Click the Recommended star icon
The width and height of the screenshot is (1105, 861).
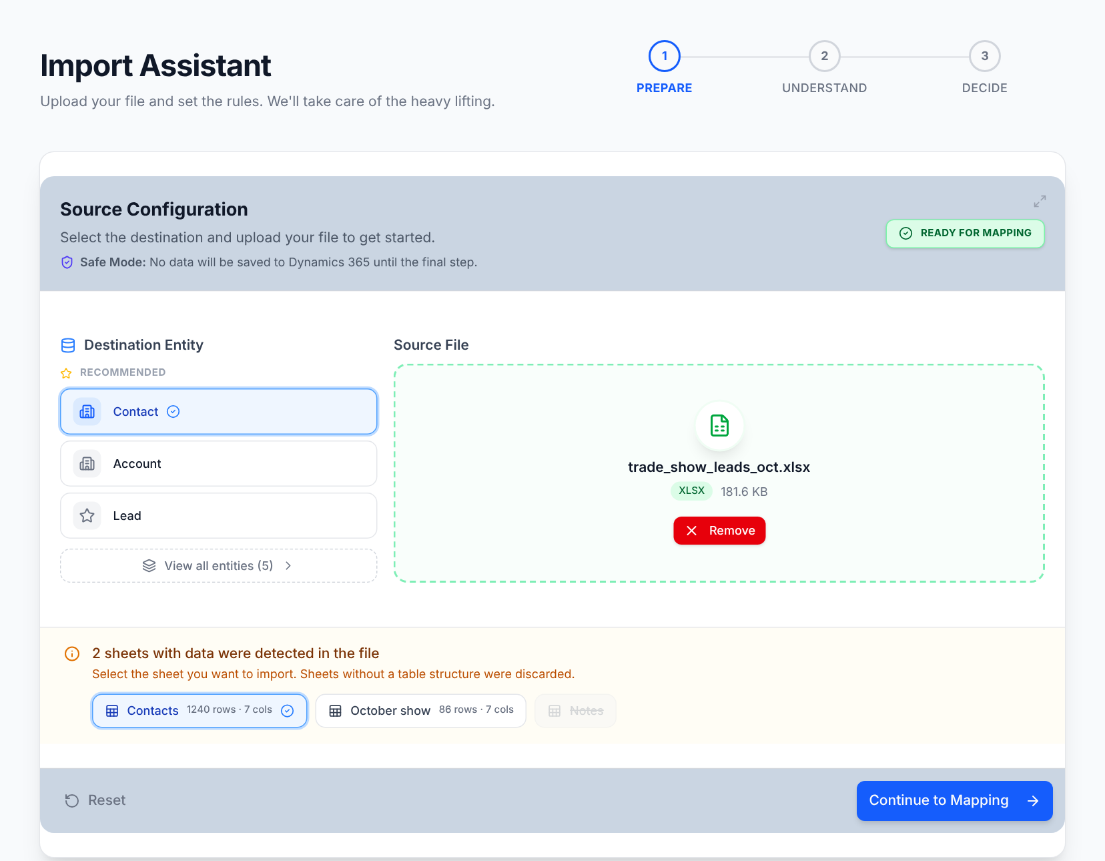[x=66, y=373]
